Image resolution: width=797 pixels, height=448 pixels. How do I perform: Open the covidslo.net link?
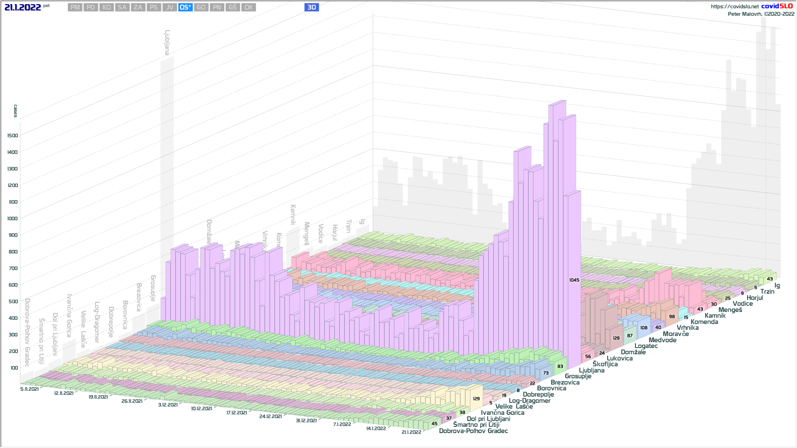click(x=734, y=7)
